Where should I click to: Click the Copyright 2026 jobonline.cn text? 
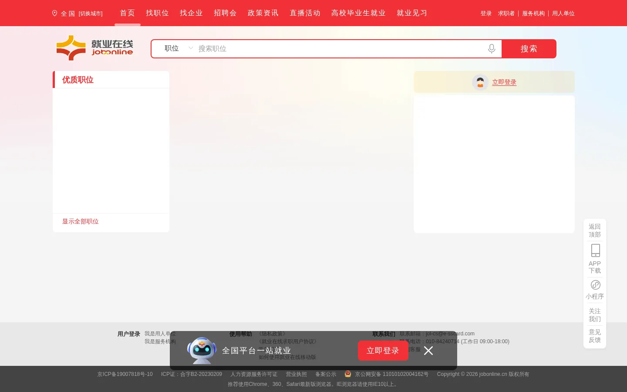pyautogui.click(x=483, y=374)
